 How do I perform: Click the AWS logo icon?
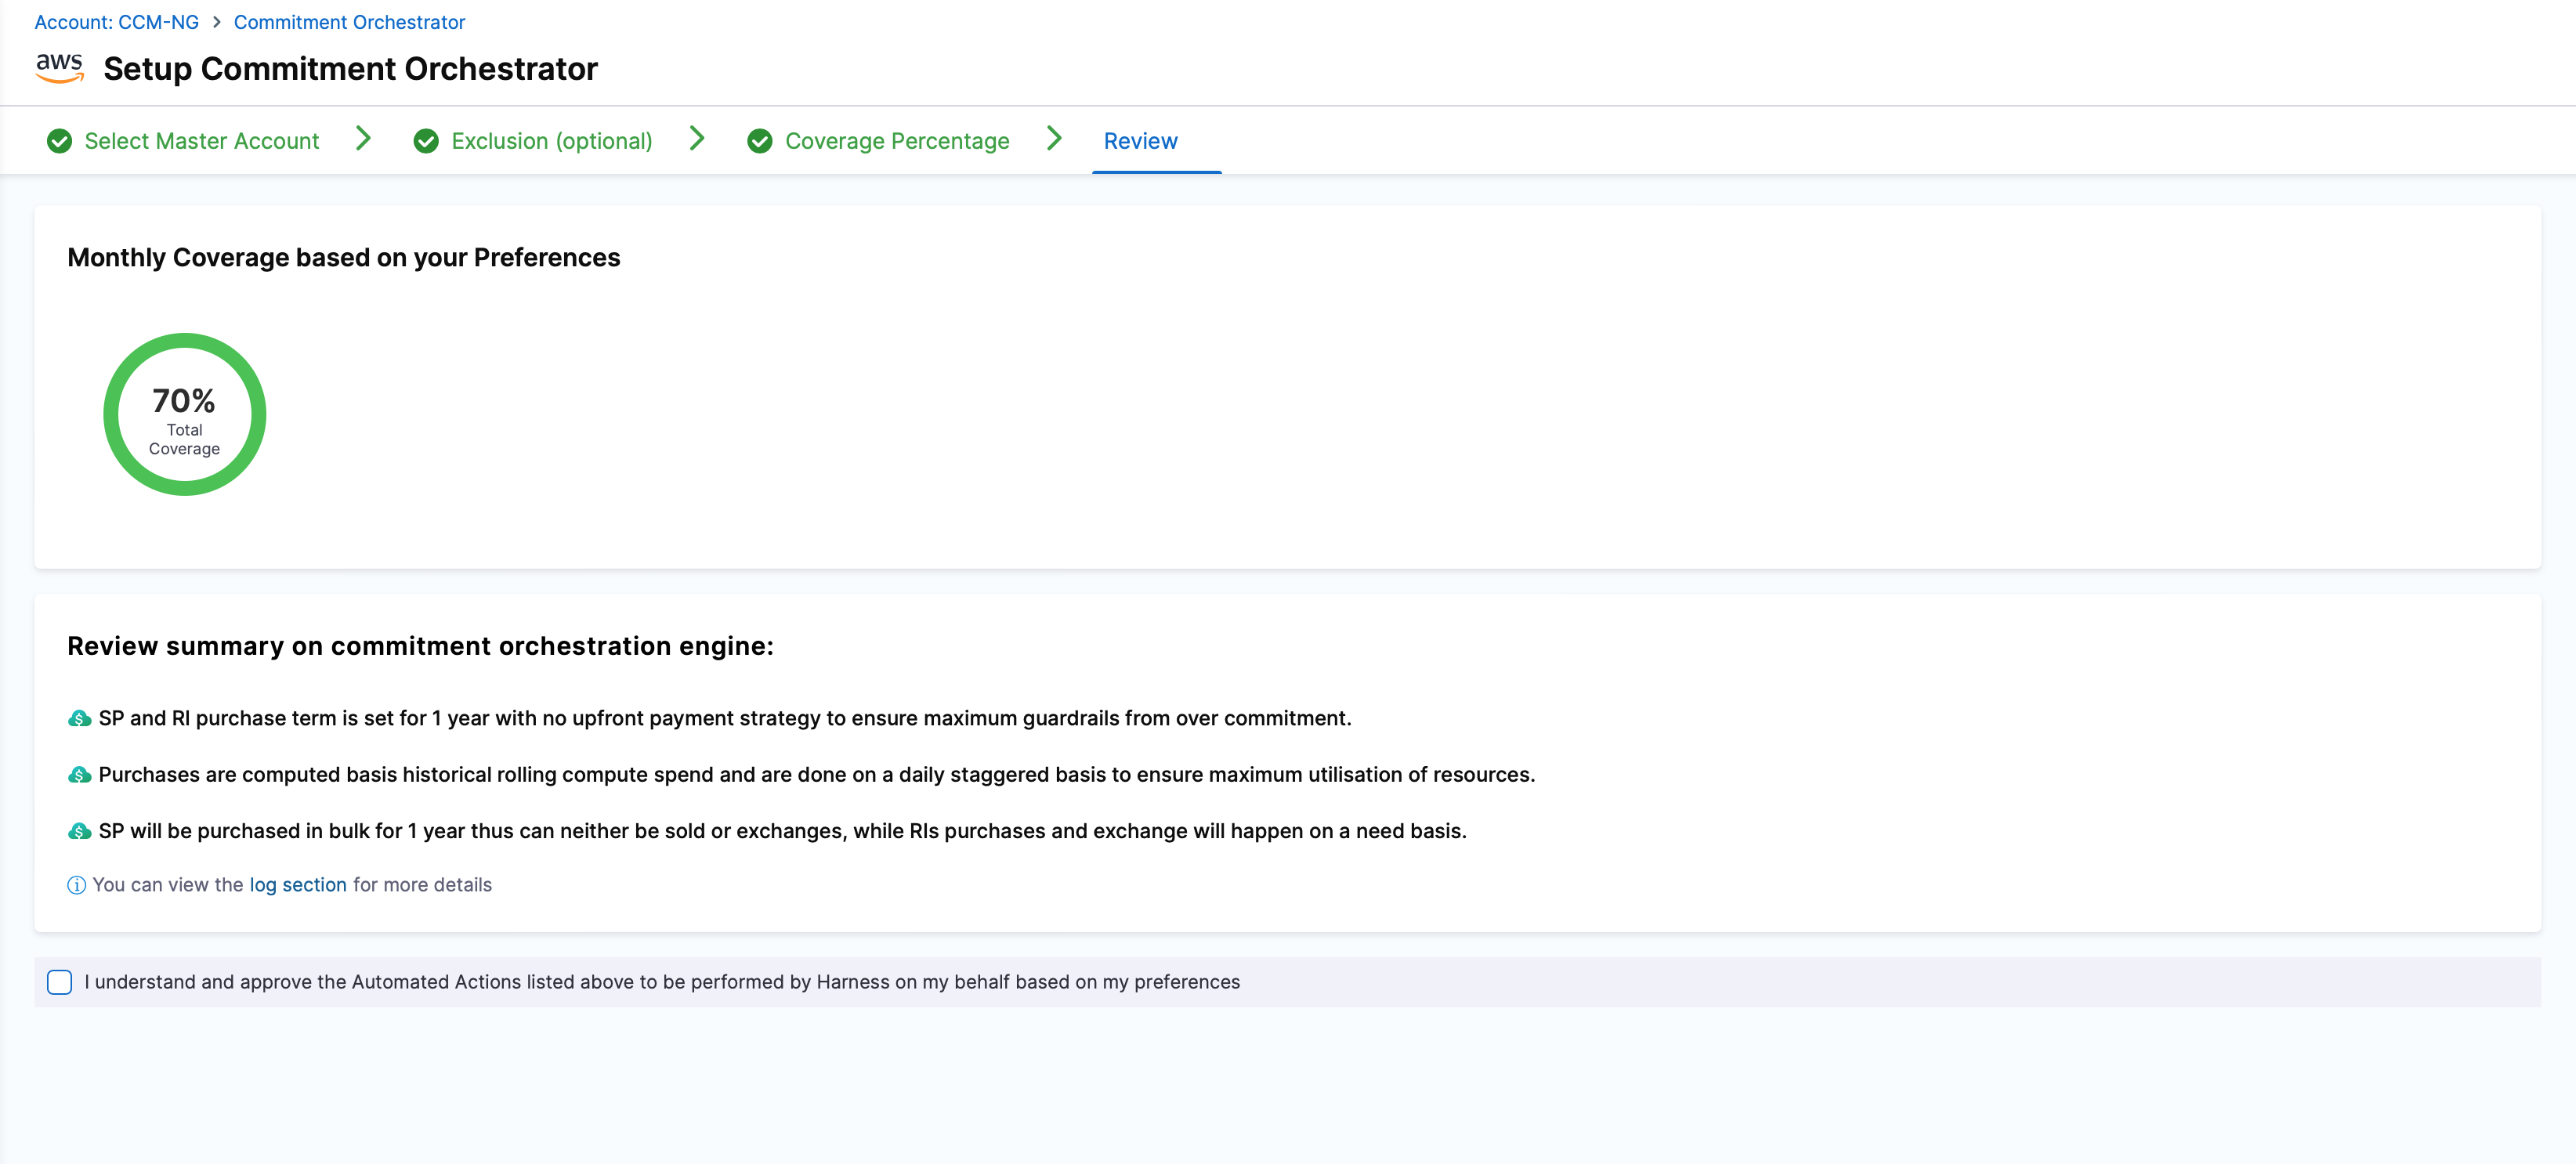click(59, 68)
